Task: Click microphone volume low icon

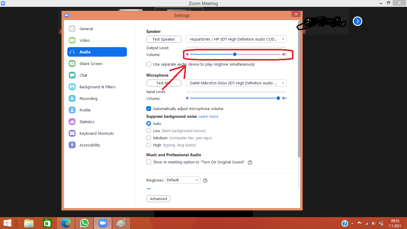Action: [187, 98]
